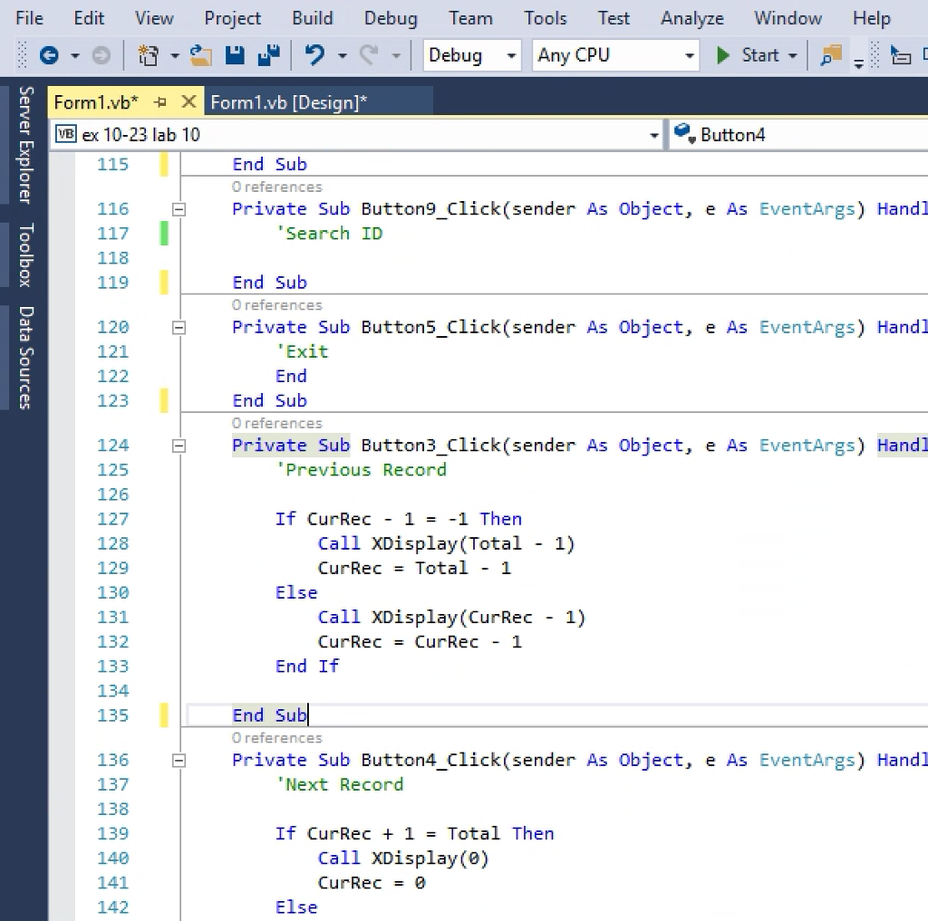Click the Open File folder icon
The image size is (928, 921).
200,56
